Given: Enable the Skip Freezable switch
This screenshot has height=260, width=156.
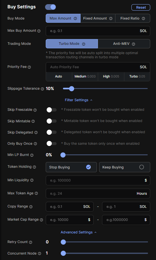Looking at the screenshot, I should (x=51, y=110).
